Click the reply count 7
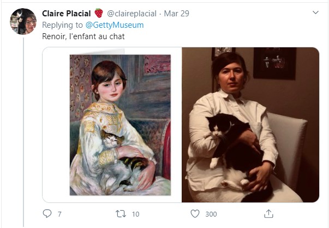This screenshot has width=329, height=228. tap(59, 214)
